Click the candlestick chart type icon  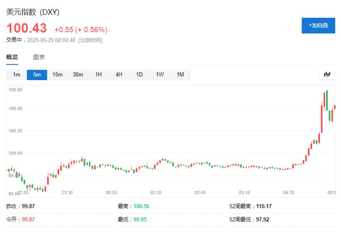pos(327,74)
